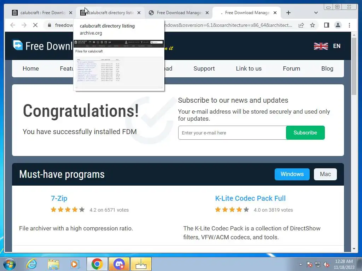Open the 7-Zip program link
The height and width of the screenshot is (271, 362).
(x=59, y=198)
